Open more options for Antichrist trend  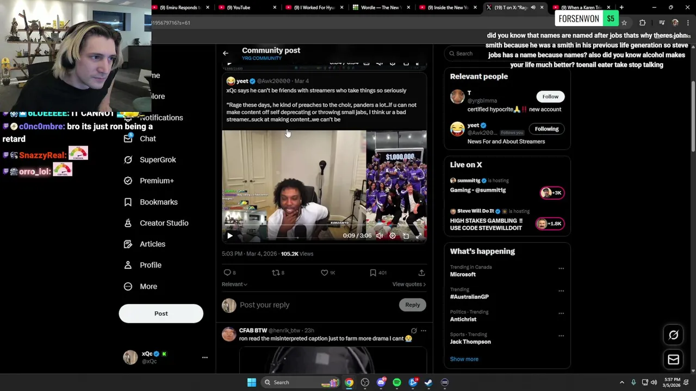pyautogui.click(x=561, y=313)
